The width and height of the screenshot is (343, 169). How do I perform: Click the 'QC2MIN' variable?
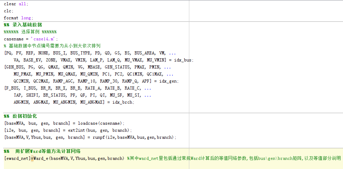21,81
